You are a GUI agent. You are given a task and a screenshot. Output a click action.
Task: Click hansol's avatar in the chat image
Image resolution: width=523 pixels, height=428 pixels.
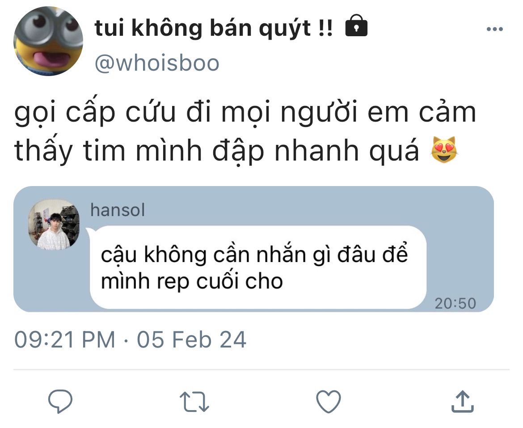click(54, 225)
